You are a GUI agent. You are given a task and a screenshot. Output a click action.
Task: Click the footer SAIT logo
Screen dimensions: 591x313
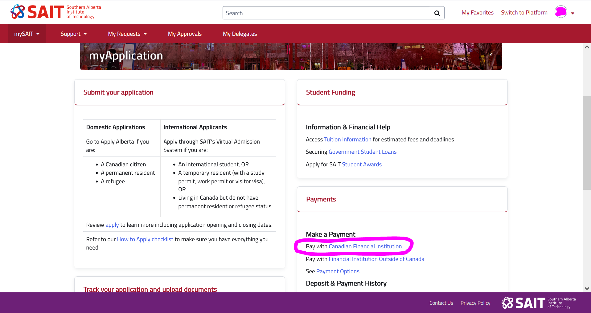click(x=539, y=303)
